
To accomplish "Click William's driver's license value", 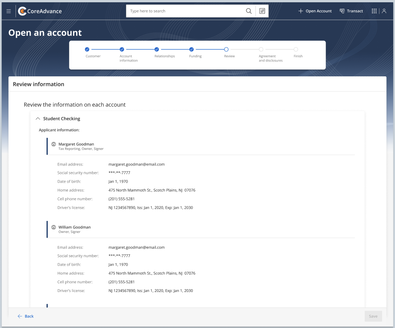I will pyautogui.click(x=150, y=291).
